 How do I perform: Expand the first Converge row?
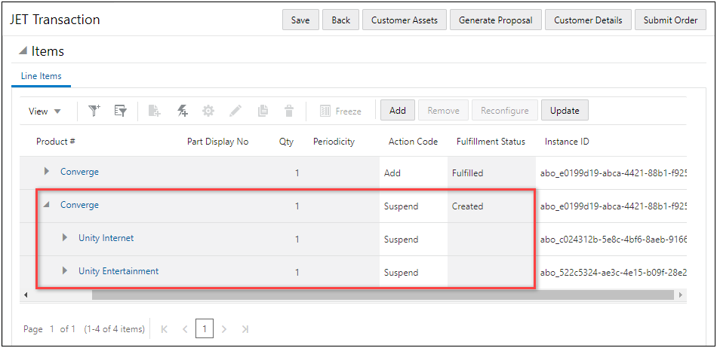(47, 172)
